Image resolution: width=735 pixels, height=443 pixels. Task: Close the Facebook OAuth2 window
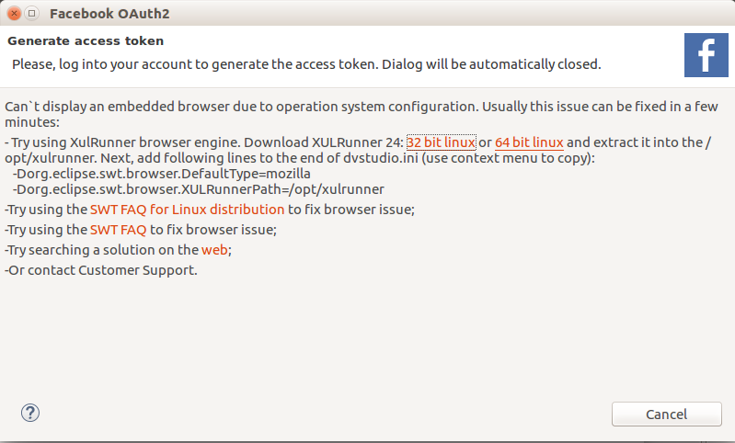pos(14,14)
